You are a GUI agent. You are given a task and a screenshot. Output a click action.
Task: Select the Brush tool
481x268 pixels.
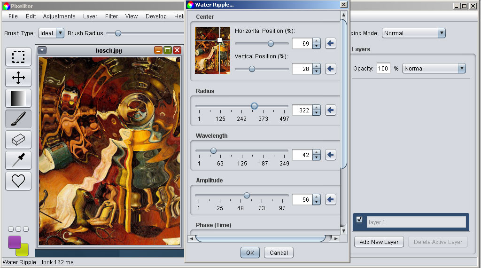18,119
